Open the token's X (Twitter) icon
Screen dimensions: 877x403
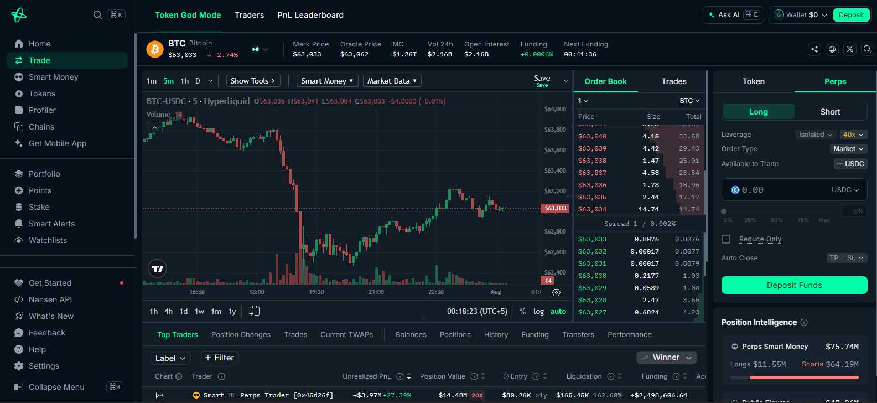click(850, 49)
